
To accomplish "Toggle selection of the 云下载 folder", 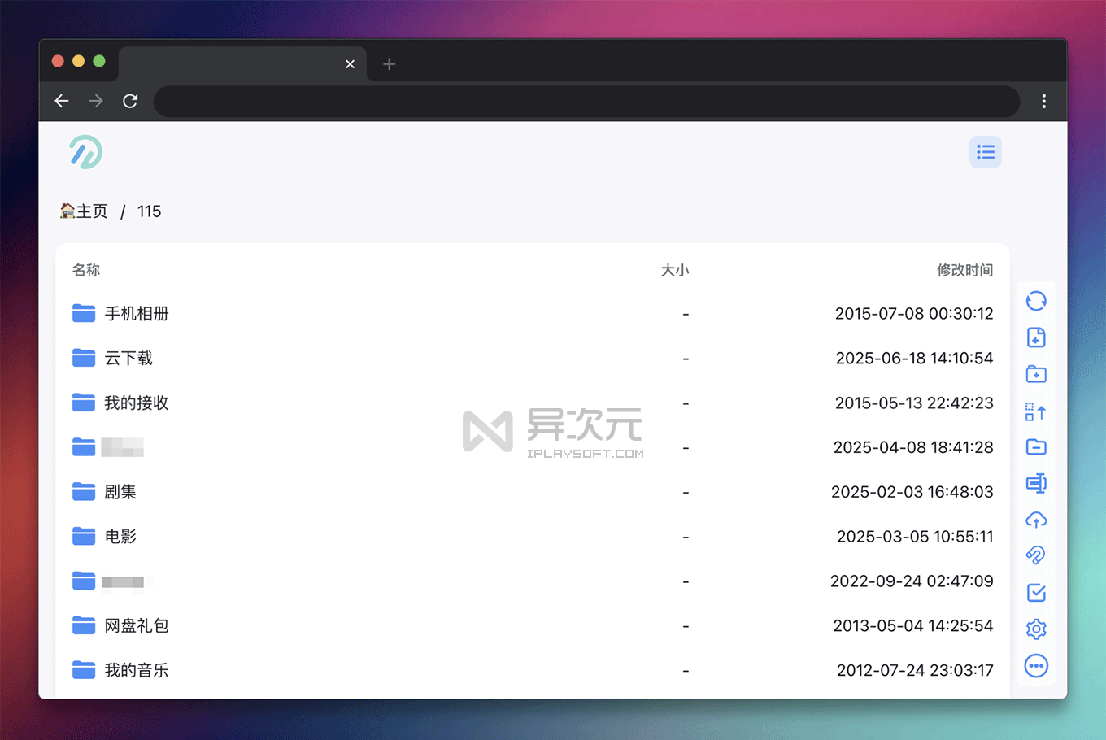I will tap(84, 358).
